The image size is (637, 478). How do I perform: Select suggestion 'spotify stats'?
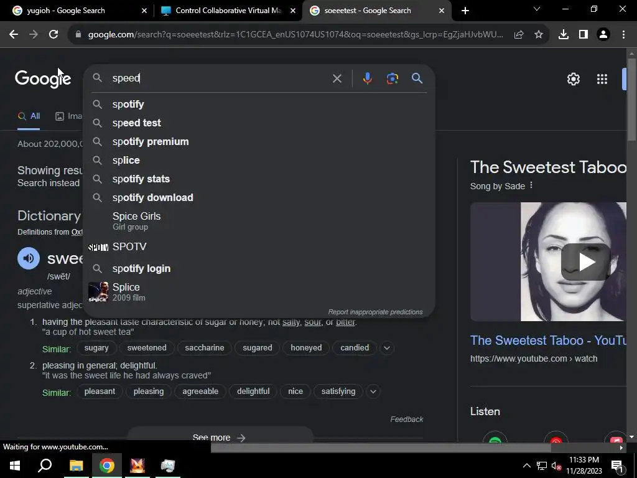(259, 179)
